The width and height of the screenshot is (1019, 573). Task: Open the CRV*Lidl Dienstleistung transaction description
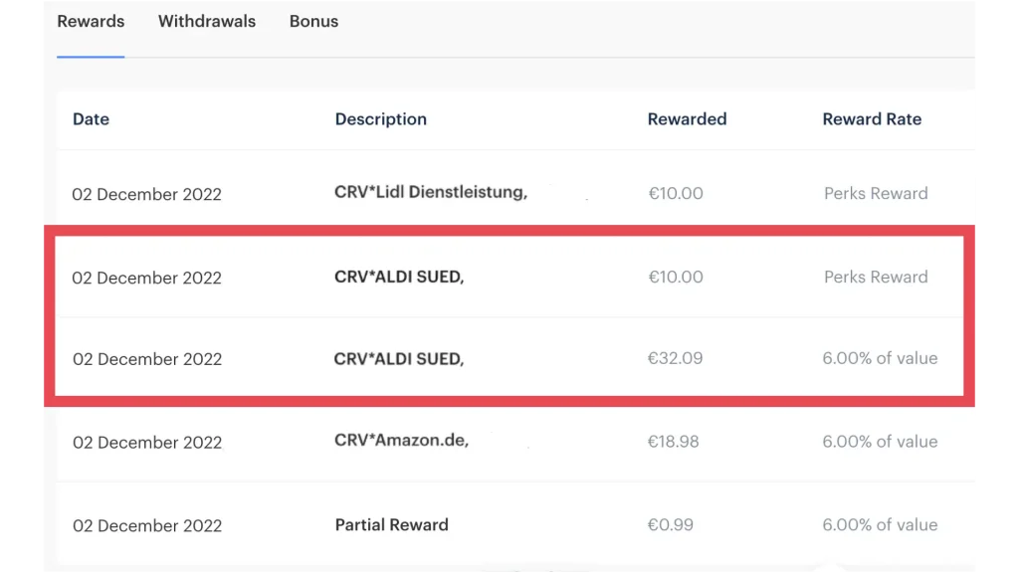click(x=430, y=192)
